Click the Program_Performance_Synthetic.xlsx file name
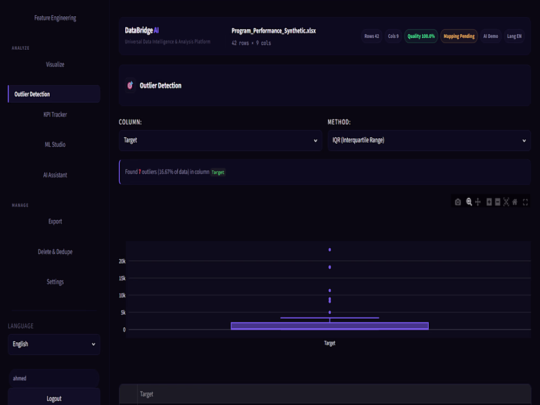The height and width of the screenshot is (405, 540). click(x=273, y=31)
